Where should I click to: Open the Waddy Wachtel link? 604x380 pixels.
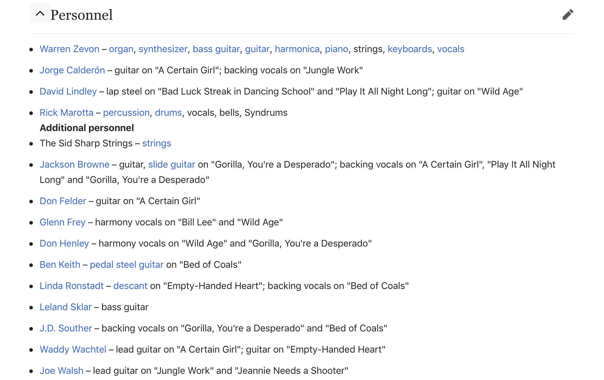click(x=73, y=349)
